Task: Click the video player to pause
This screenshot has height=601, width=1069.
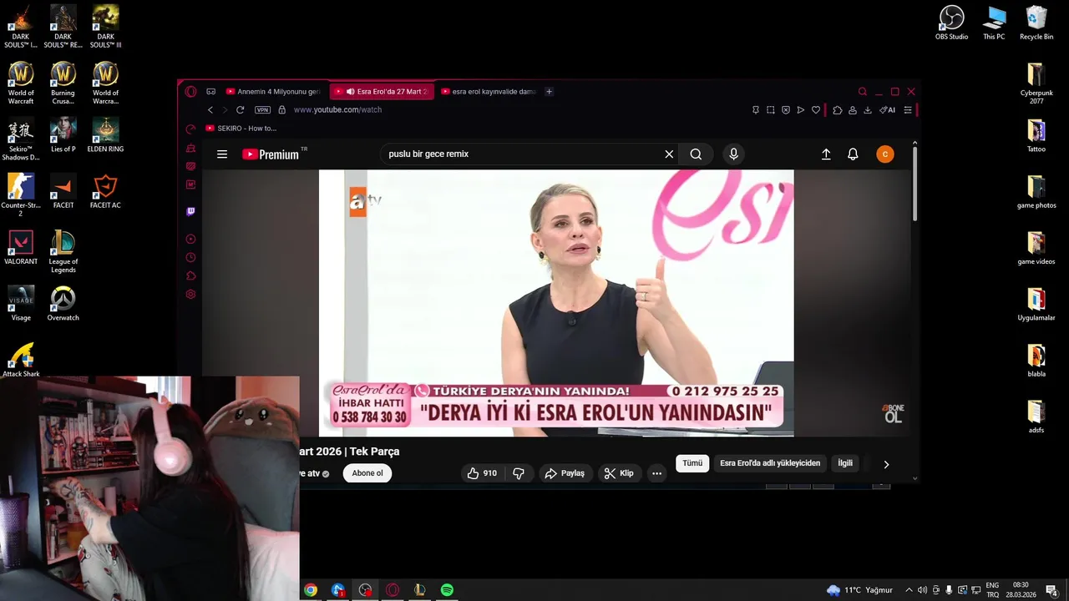Action: 556,303
